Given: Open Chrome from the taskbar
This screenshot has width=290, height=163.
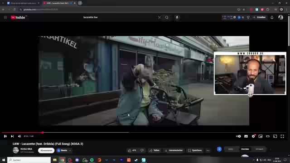Looking at the screenshot, I should coord(63,160).
